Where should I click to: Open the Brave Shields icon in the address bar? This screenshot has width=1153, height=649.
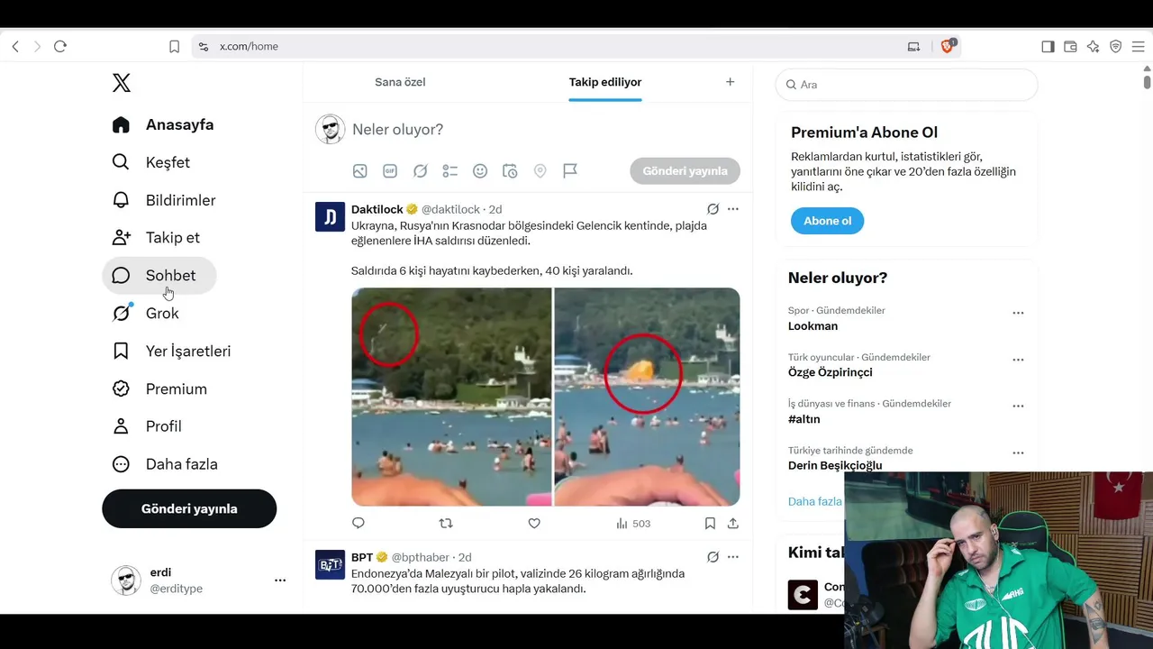pos(948,46)
